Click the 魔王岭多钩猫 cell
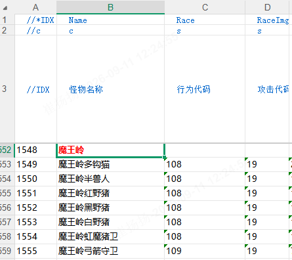The width and height of the screenshot is (292, 260). pyautogui.click(x=110, y=164)
